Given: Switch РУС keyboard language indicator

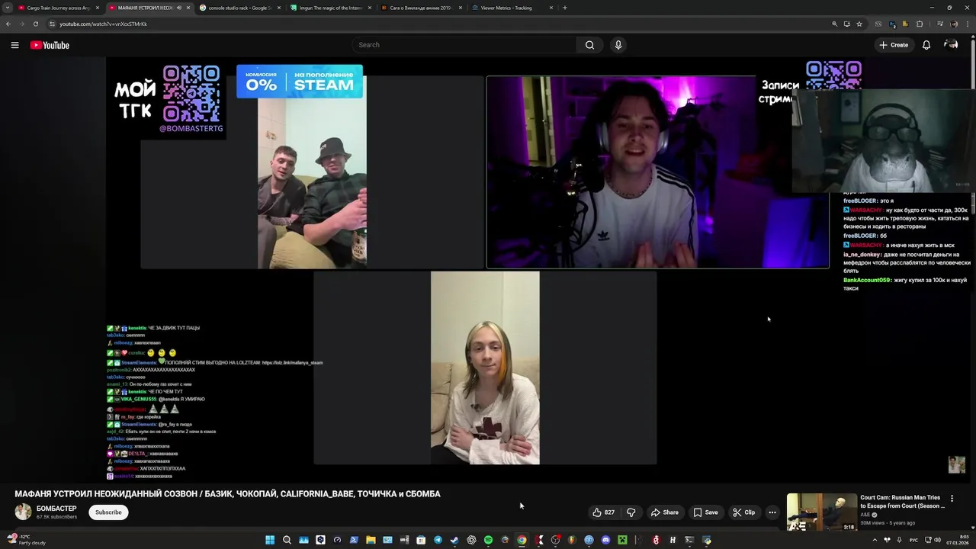Looking at the screenshot, I should pyautogui.click(x=913, y=540).
